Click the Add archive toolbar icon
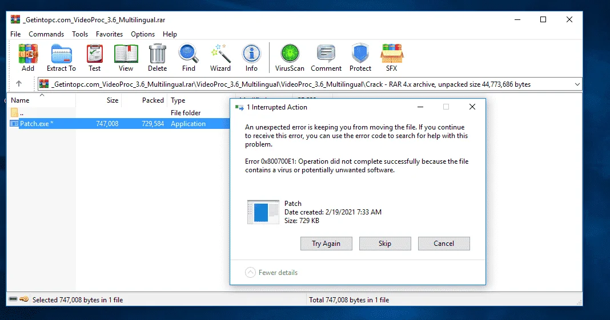The height and width of the screenshot is (320, 610). tap(28, 58)
